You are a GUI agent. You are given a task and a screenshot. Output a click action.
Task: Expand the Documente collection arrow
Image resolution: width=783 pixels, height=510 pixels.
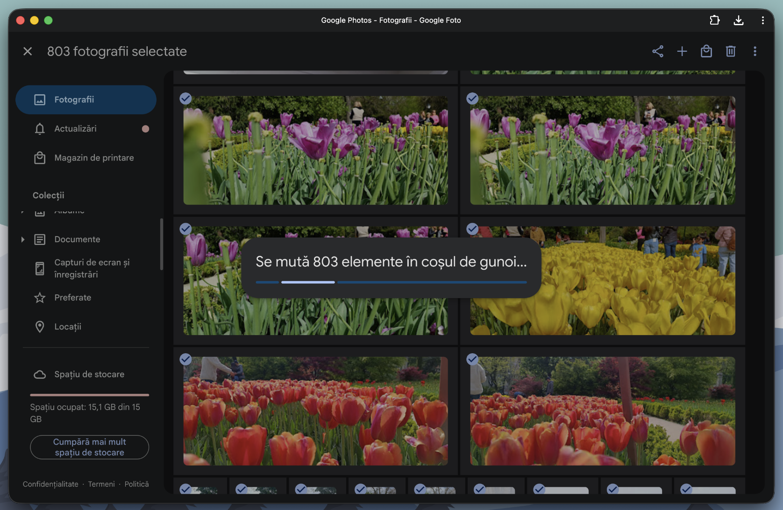[22, 239]
